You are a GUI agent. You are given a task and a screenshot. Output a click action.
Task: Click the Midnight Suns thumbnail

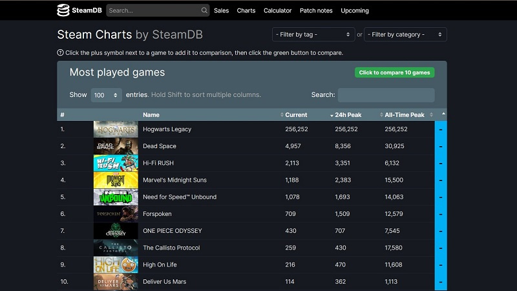[116, 180]
